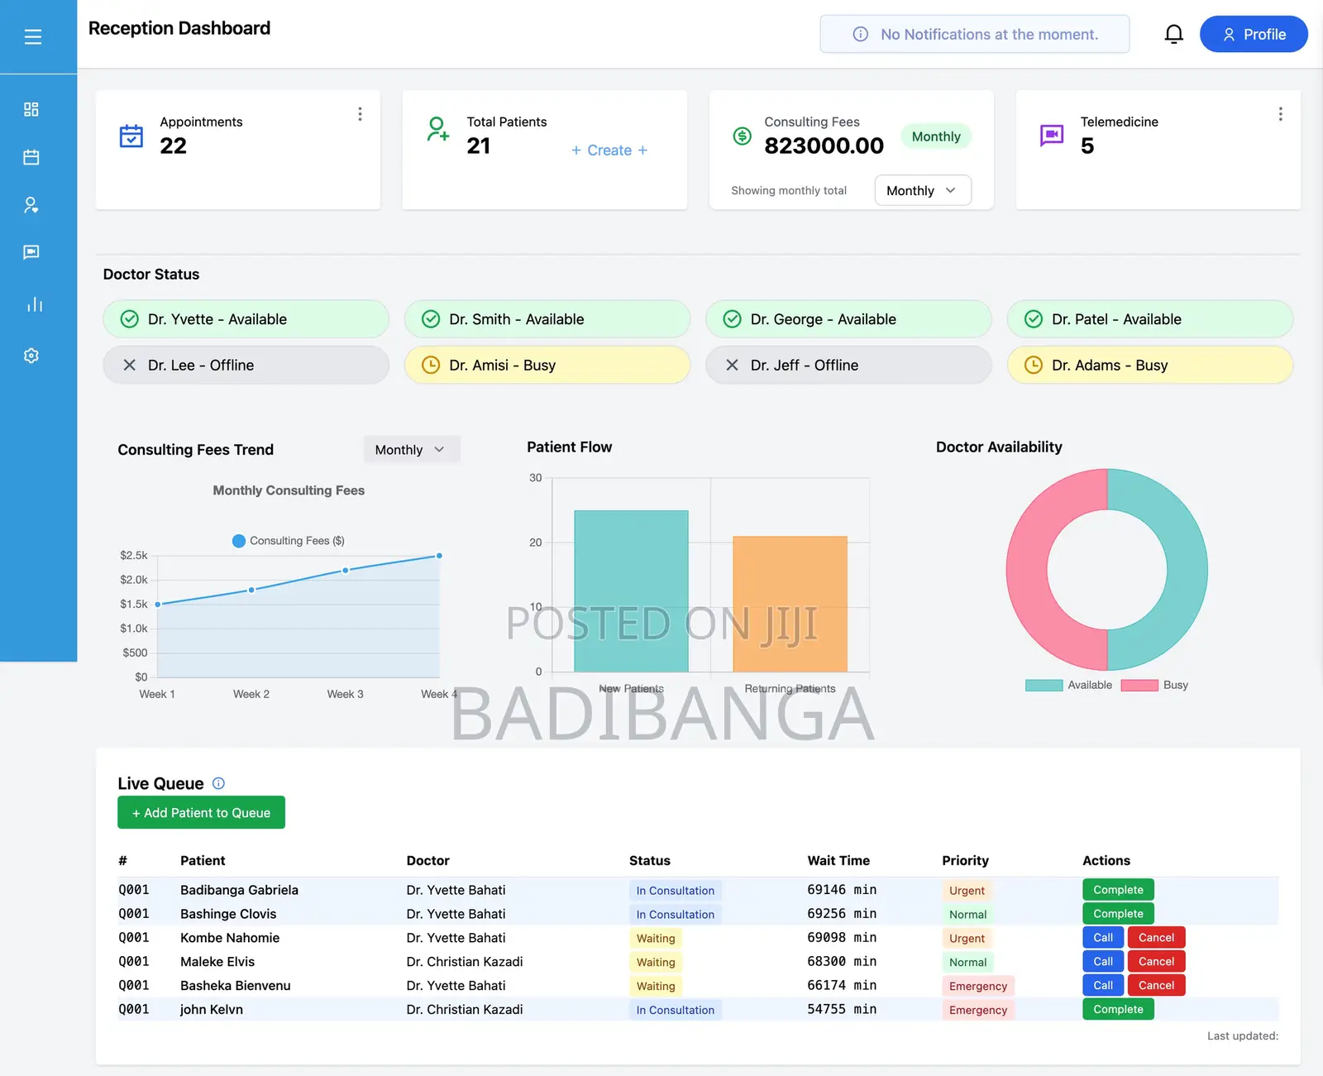Click the Emergency priority for Basheka Bienvenu

(978, 986)
